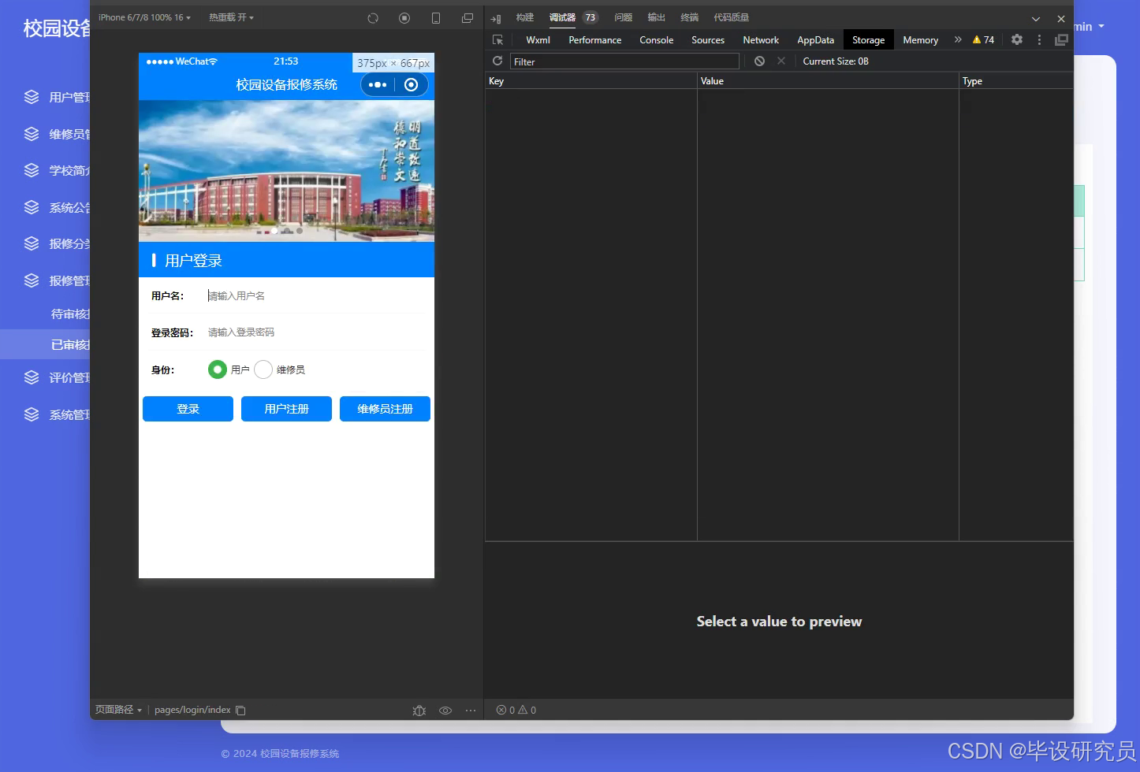Click the 系统管理 sidebar layers icon
The height and width of the screenshot is (772, 1140).
(32, 414)
